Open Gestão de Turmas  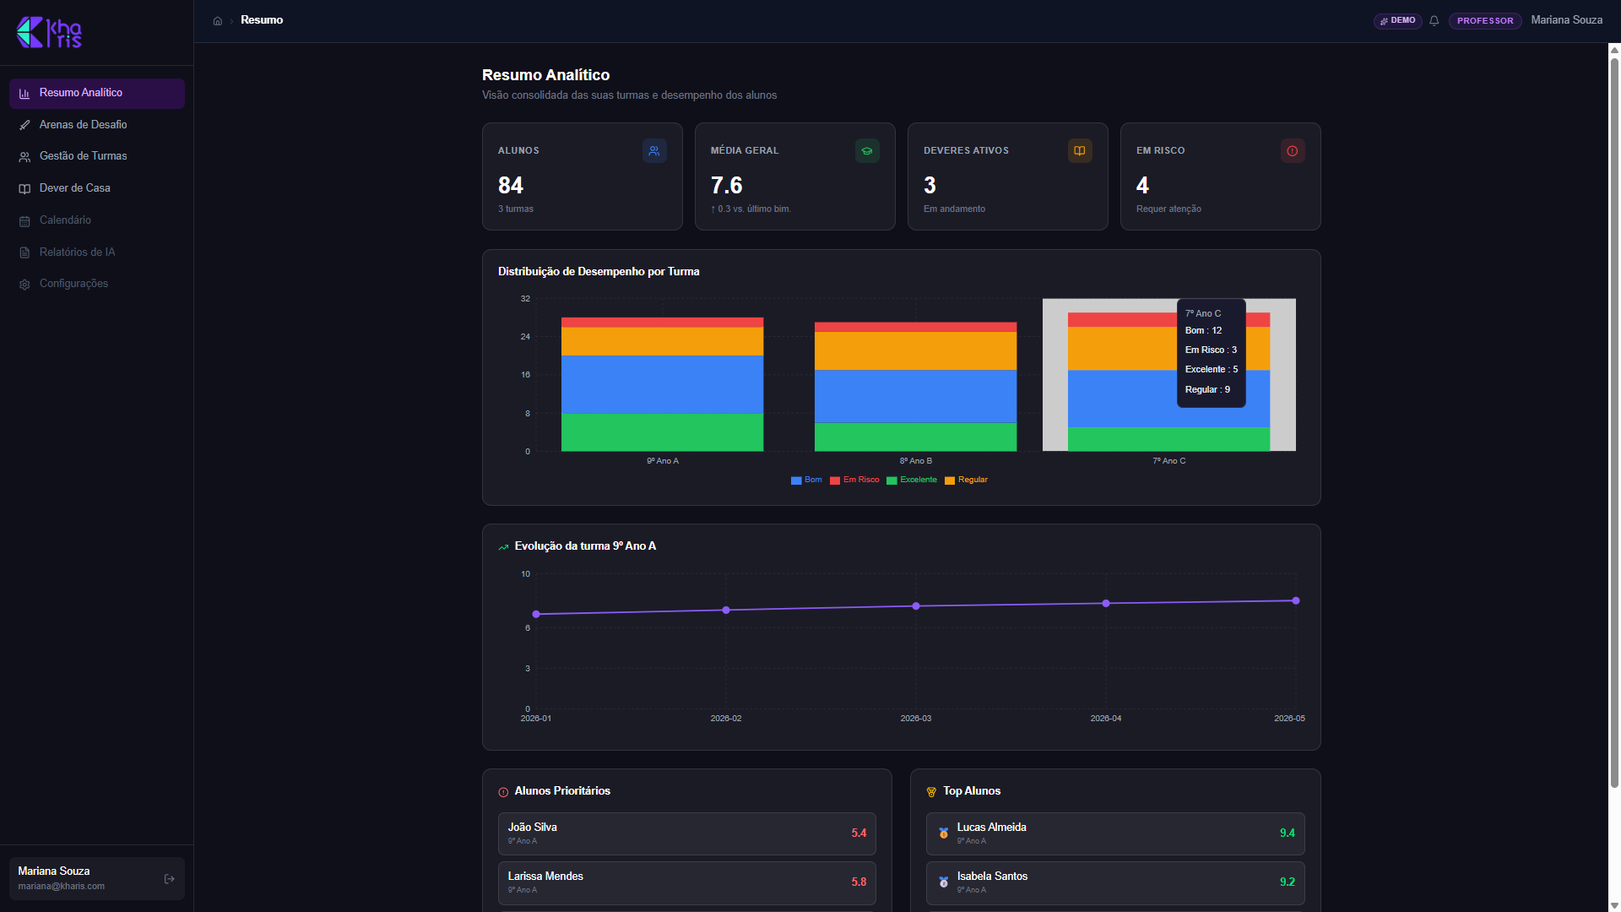click(97, 157)
